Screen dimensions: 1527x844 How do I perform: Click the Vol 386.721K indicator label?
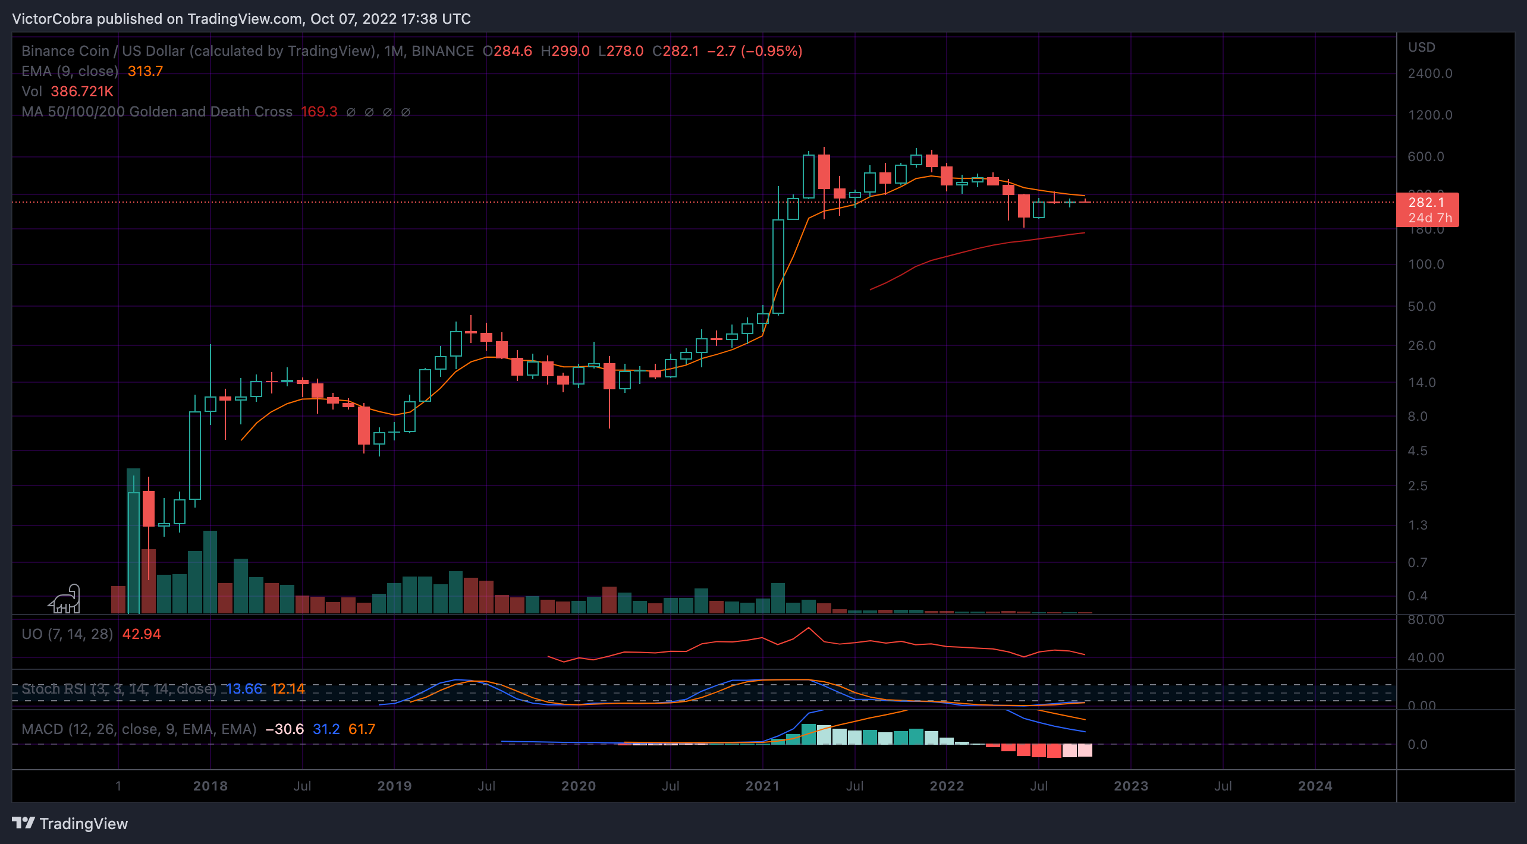67,92
